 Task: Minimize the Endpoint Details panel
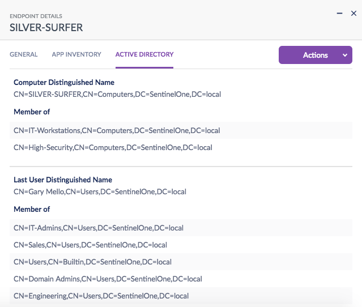click(x=339, y=13)
